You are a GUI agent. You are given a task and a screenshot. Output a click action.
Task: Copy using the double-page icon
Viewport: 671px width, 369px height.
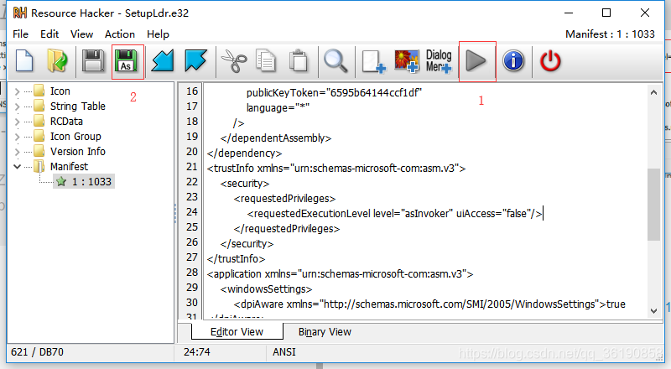pos(266,60)
